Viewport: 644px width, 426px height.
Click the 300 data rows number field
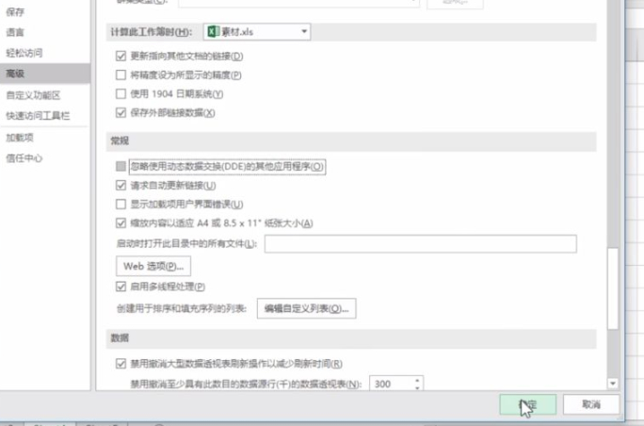(391, 384)
